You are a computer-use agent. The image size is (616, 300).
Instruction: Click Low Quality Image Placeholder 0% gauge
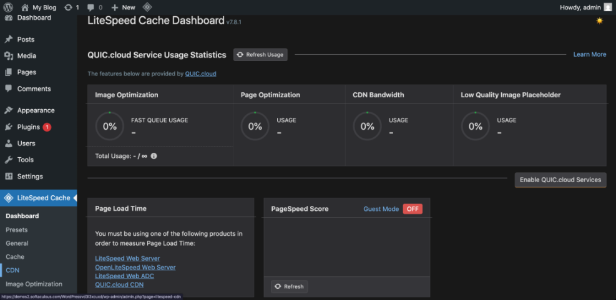point(476,126)
